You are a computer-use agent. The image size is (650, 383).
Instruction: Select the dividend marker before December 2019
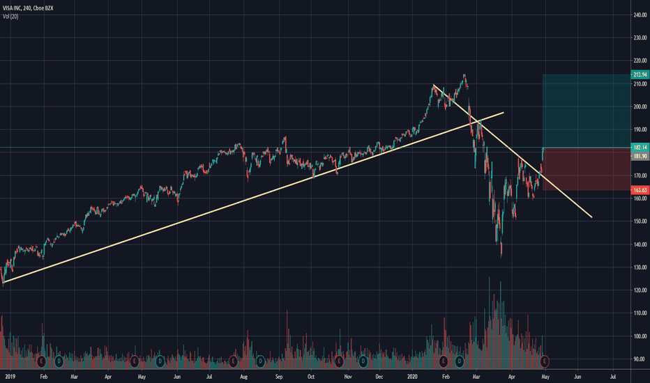(x=363, y=361)
